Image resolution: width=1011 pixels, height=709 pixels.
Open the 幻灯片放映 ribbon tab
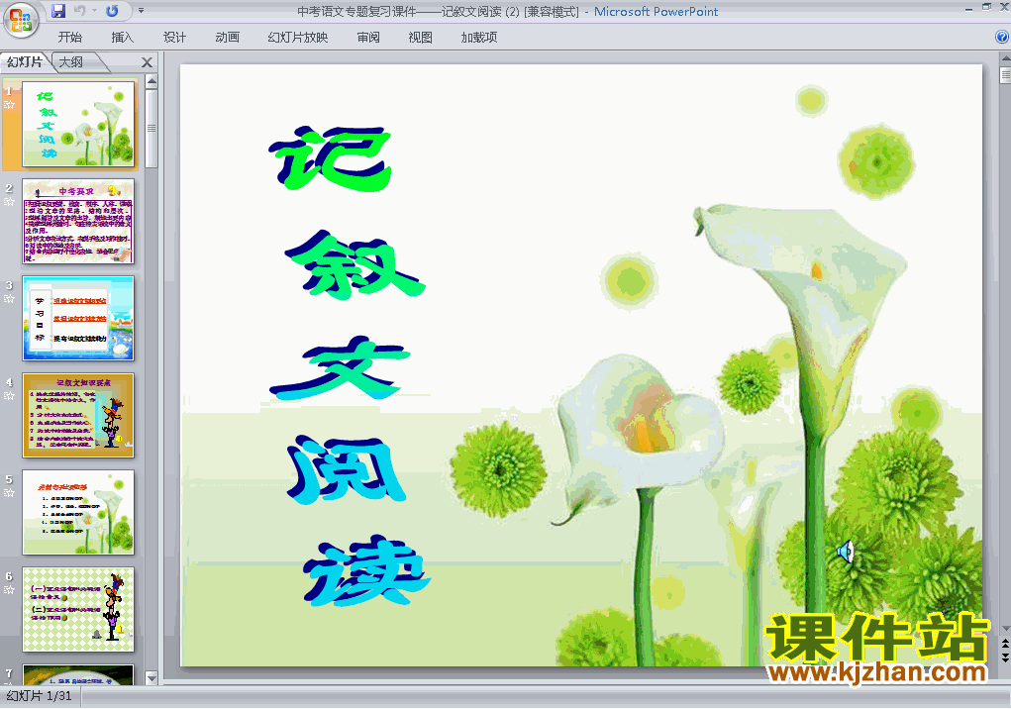(x=298, y=38)
